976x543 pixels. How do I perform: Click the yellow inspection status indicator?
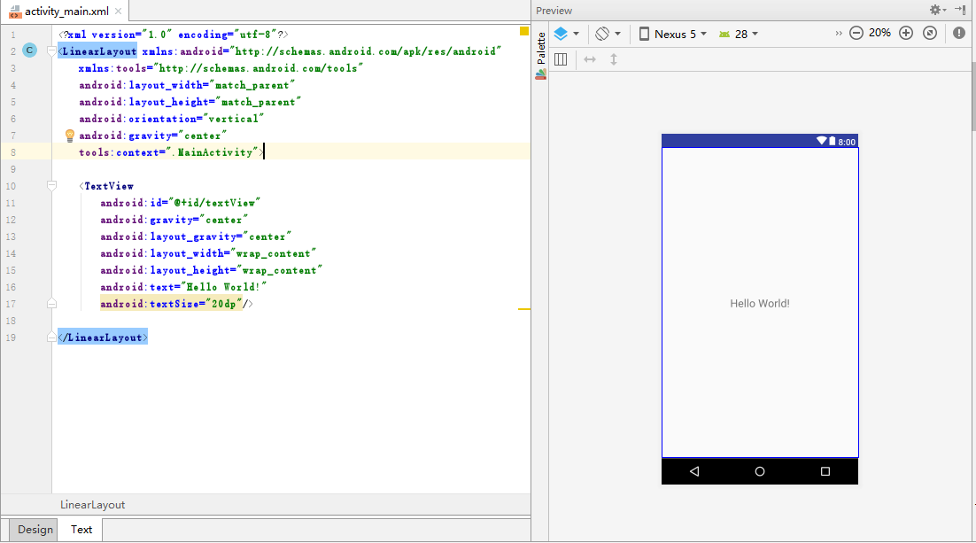tap(524, 32)
